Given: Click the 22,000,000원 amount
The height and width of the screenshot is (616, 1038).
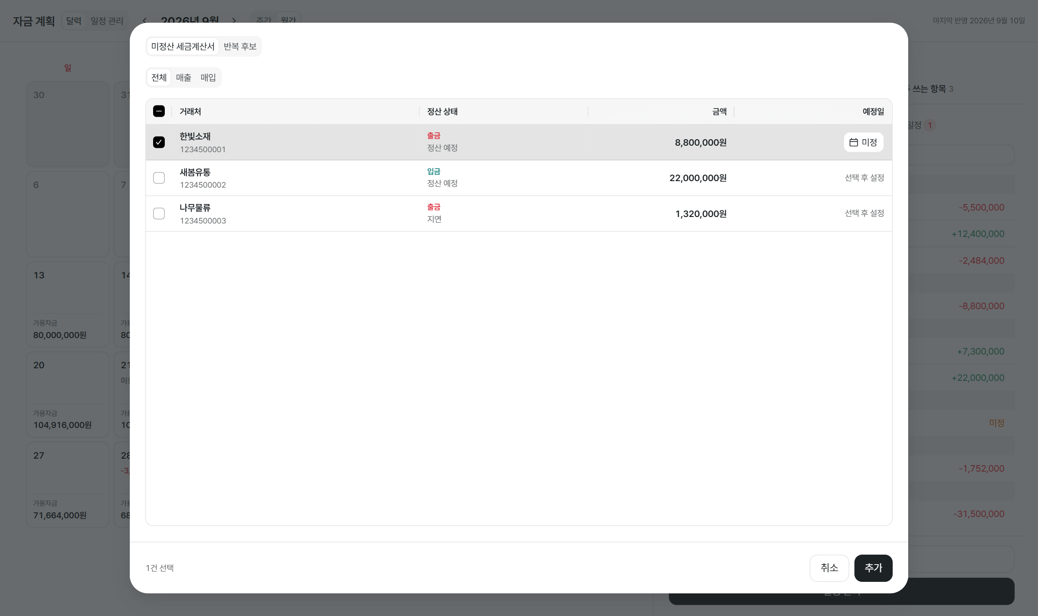Looking at the screenshot, I should [x=698, y=178].
